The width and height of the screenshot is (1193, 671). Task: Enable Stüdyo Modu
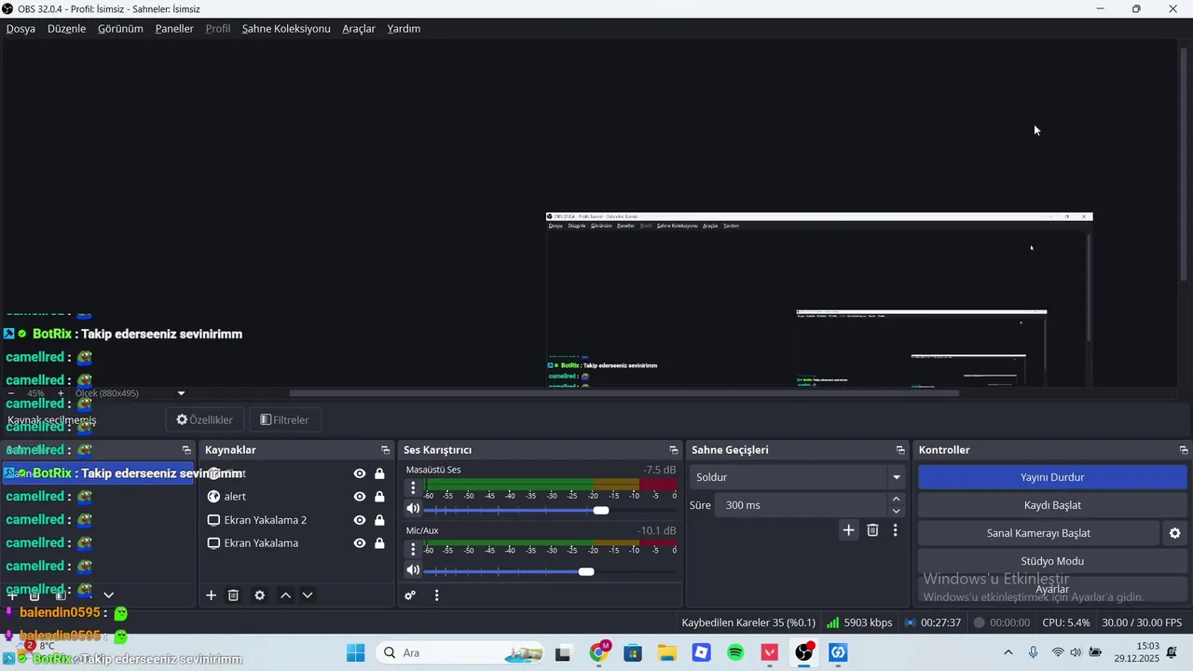click(1052, 561)
